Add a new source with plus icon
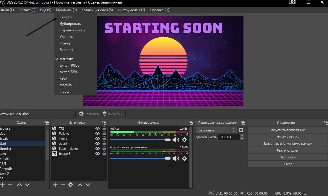Viewport: 328px width, 196px height. pyautogui.click(x=55, y=185)
